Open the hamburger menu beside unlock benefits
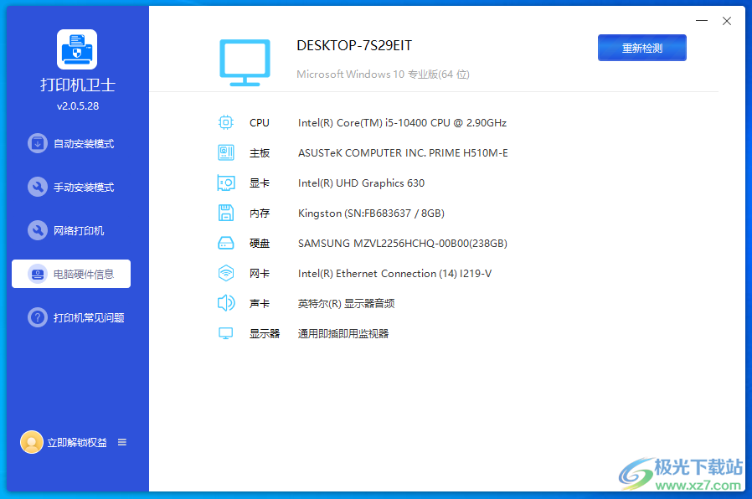The image size is (752, 499). [122, 442]
